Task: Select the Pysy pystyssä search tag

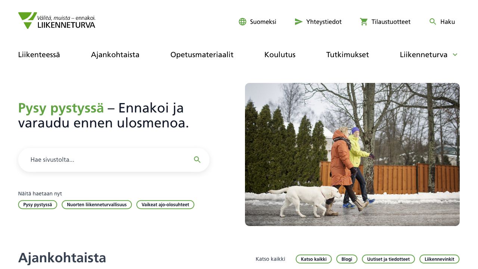Action: (x=38, y=205)
